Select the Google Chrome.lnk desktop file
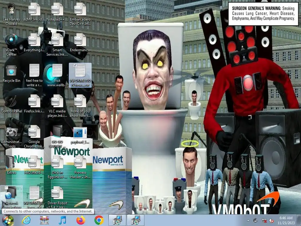The image size is (301, 226). point(34,137)
